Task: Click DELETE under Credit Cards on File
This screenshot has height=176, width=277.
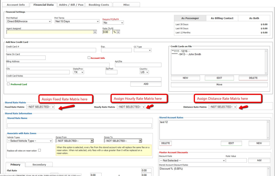Action: click(x=253, y=78)
